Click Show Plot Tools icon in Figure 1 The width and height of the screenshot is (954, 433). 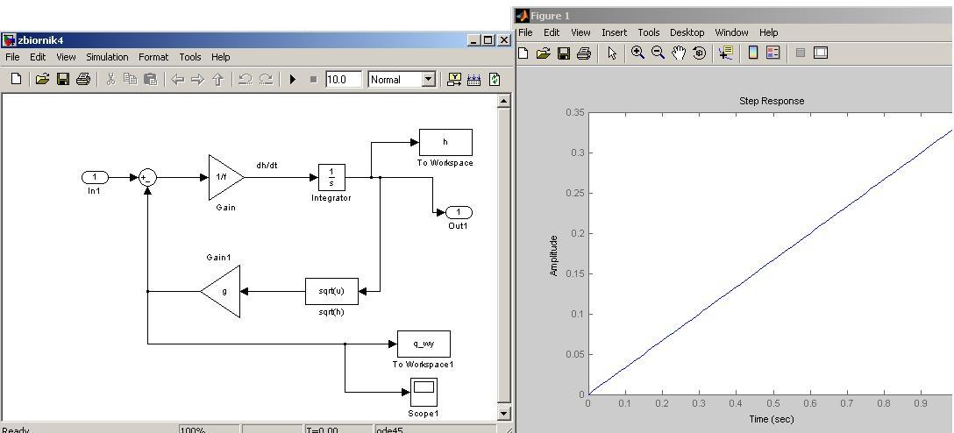click(x=821, y=53)
